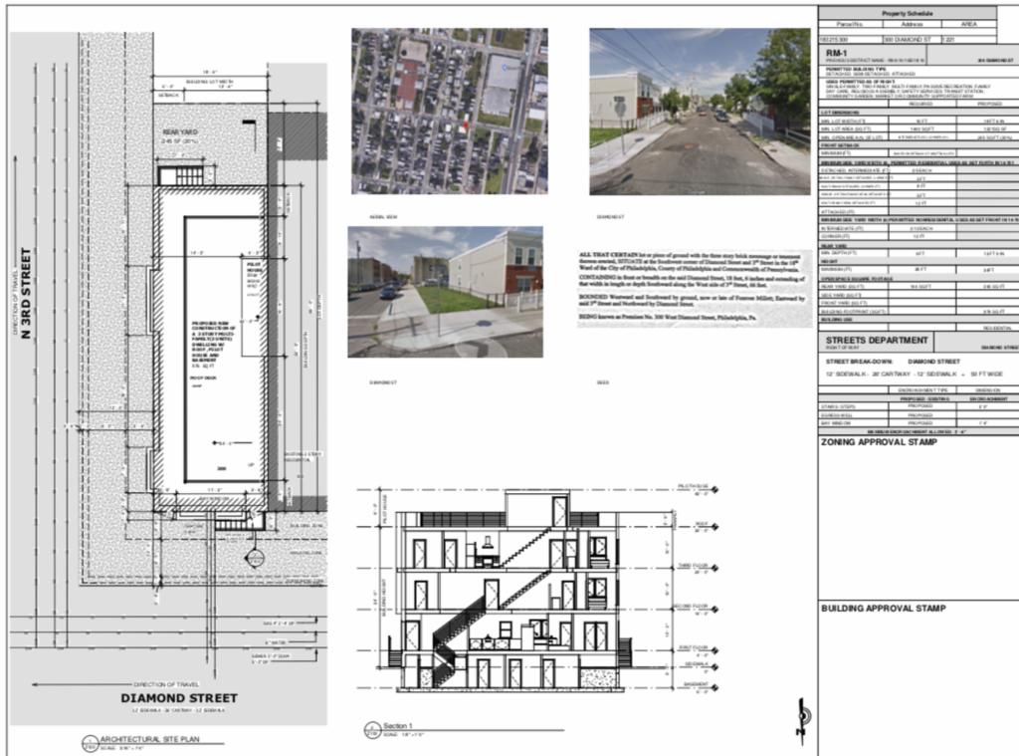Select the red highlighted lot in aerial view
1019x756 pixels.
tap(464, 127)
